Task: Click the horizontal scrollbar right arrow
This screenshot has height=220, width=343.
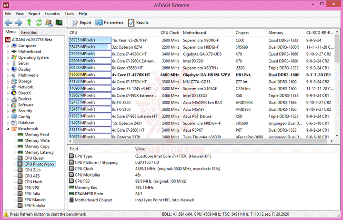Action: 332,141
